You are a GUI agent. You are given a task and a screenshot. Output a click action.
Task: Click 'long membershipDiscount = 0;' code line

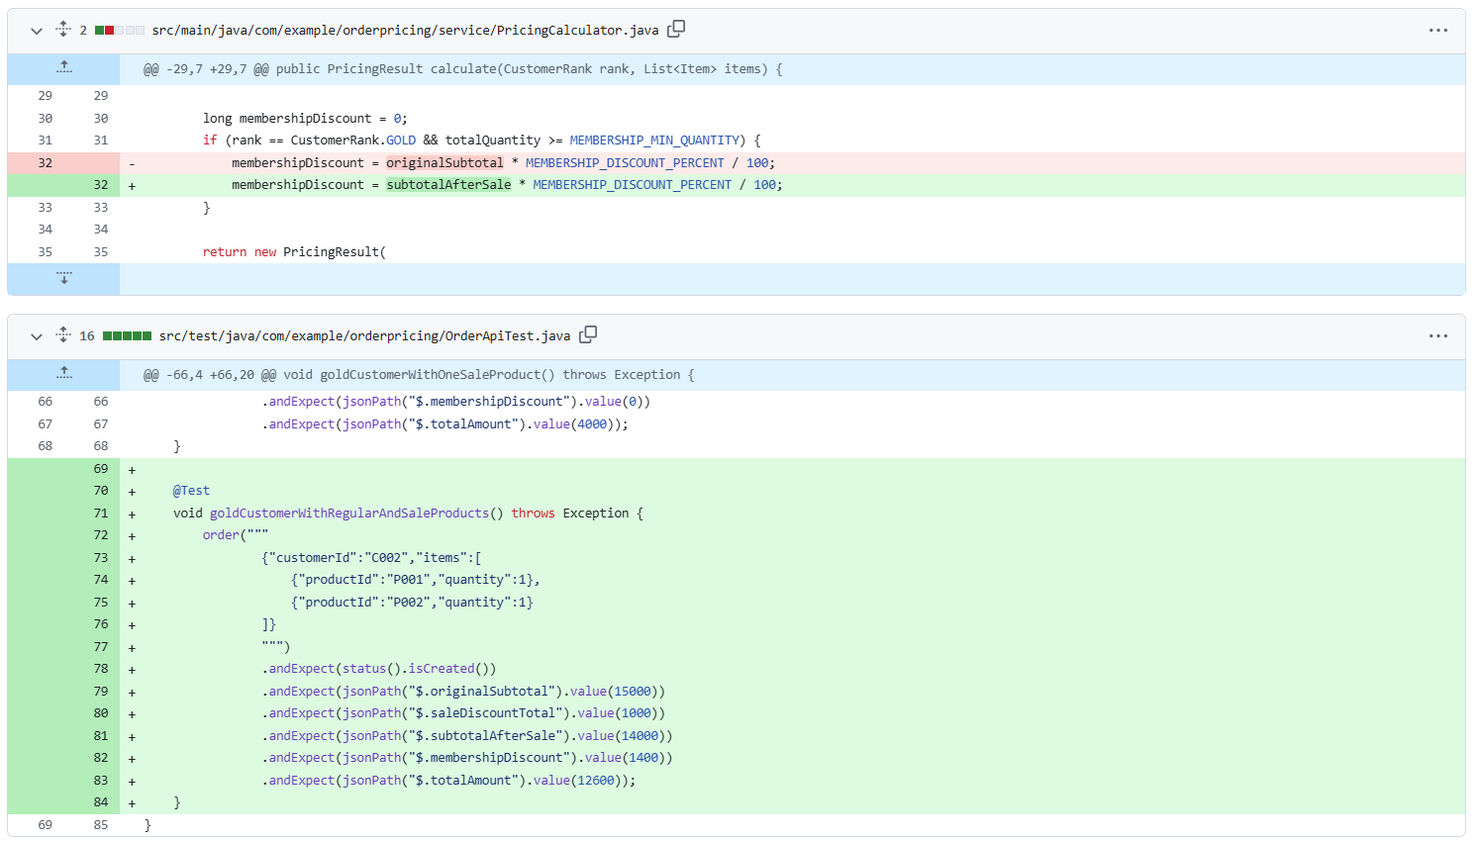305,119
